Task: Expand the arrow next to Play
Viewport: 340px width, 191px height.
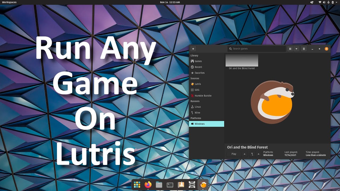Action: (x=244, y=154)
